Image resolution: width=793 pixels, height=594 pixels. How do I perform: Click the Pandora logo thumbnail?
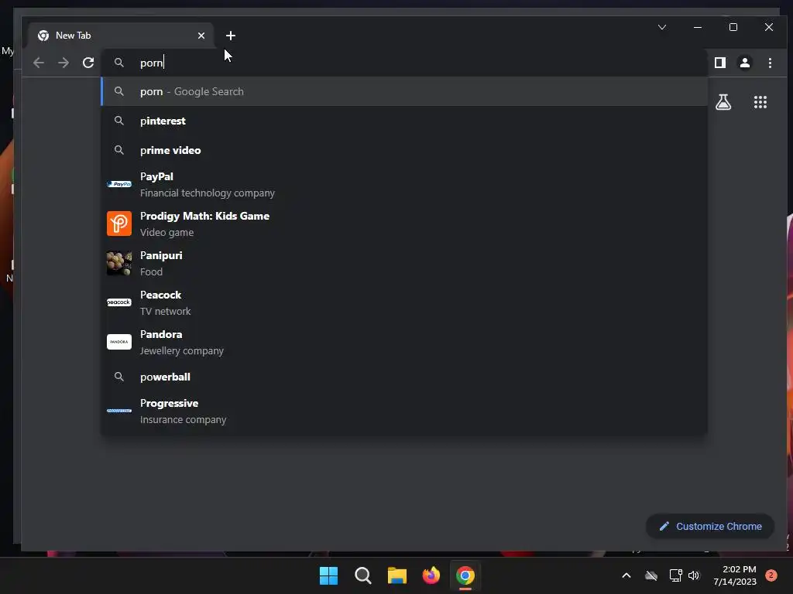(118, 342)
